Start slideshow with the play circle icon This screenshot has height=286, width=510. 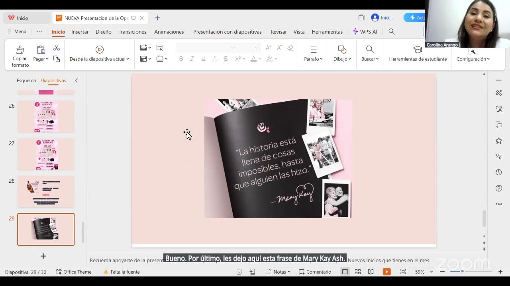pyautogui.click(x=100, y=49)
